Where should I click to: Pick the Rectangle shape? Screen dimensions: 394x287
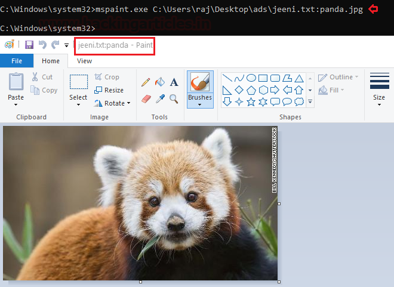(x=263, y=78)
